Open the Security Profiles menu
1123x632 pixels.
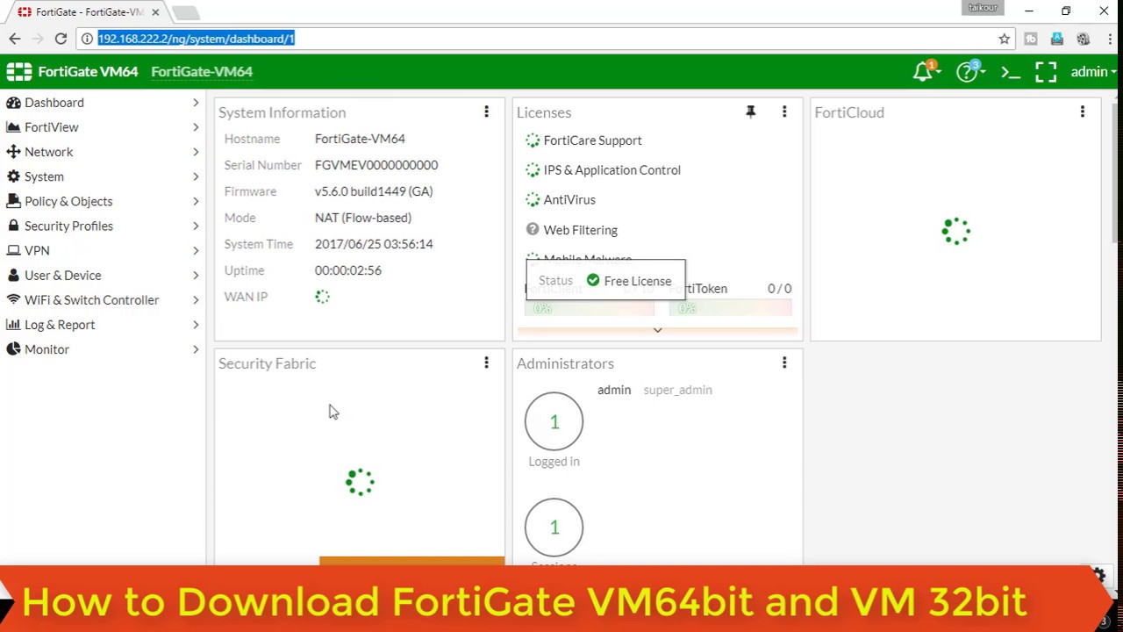tap(103, 226)
